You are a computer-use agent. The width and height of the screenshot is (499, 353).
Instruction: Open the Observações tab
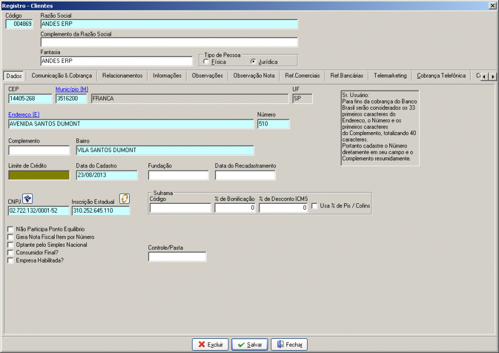pyautogui.click(x=207, y=76)
